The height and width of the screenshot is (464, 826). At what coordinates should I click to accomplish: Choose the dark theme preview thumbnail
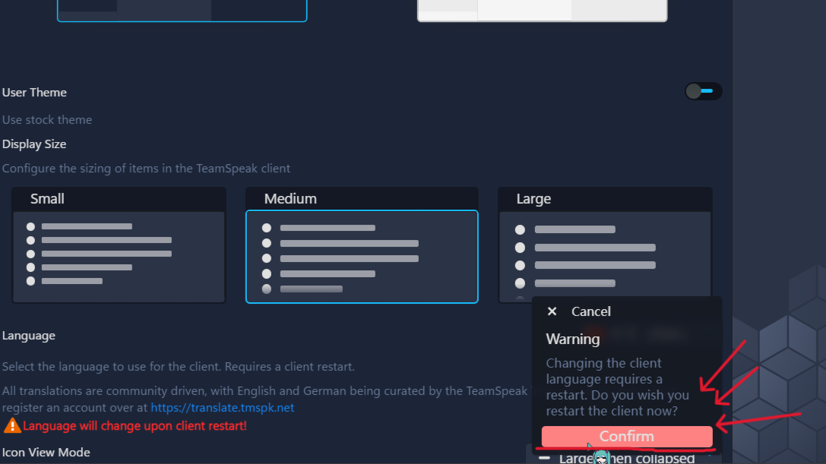click(182, 10)
